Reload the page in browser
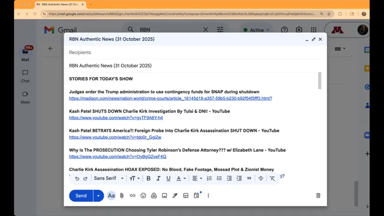Image resolution: width=384 pixels, height=216 pixels. [x=35, y=14]
